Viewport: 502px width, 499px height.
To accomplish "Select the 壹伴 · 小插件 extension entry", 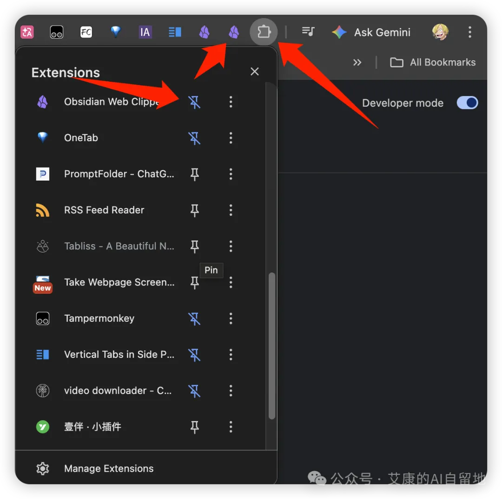I will pyautogui.click(x=93, y=427).
